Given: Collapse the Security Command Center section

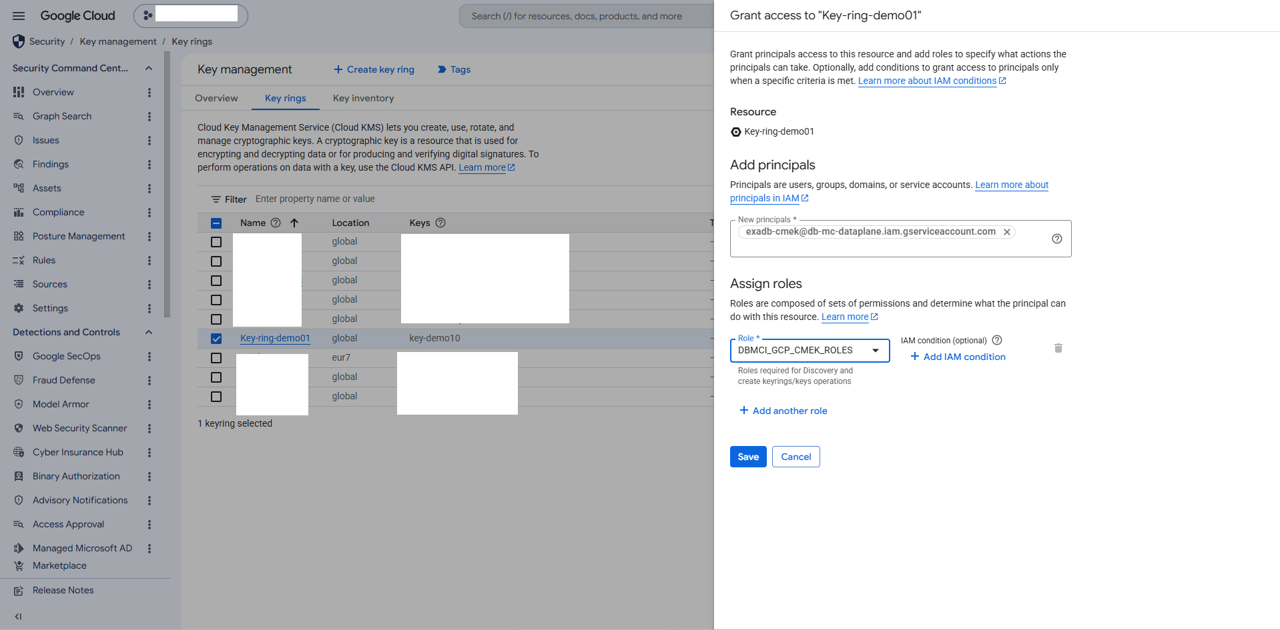Looking at the screenshot, I should [x=149, y=68].
